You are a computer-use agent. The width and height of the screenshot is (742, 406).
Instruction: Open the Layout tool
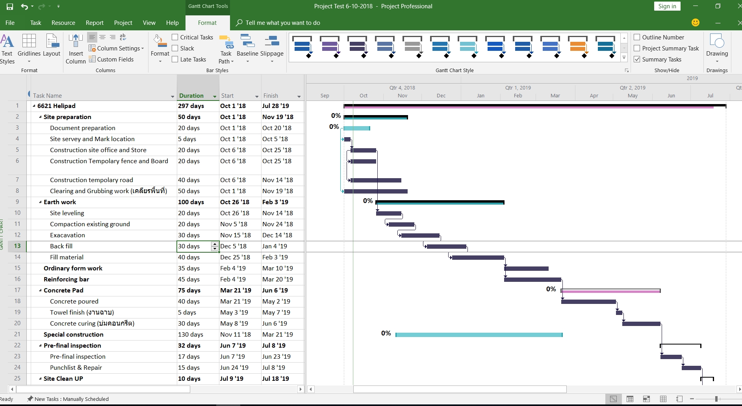tap(52, 46)
